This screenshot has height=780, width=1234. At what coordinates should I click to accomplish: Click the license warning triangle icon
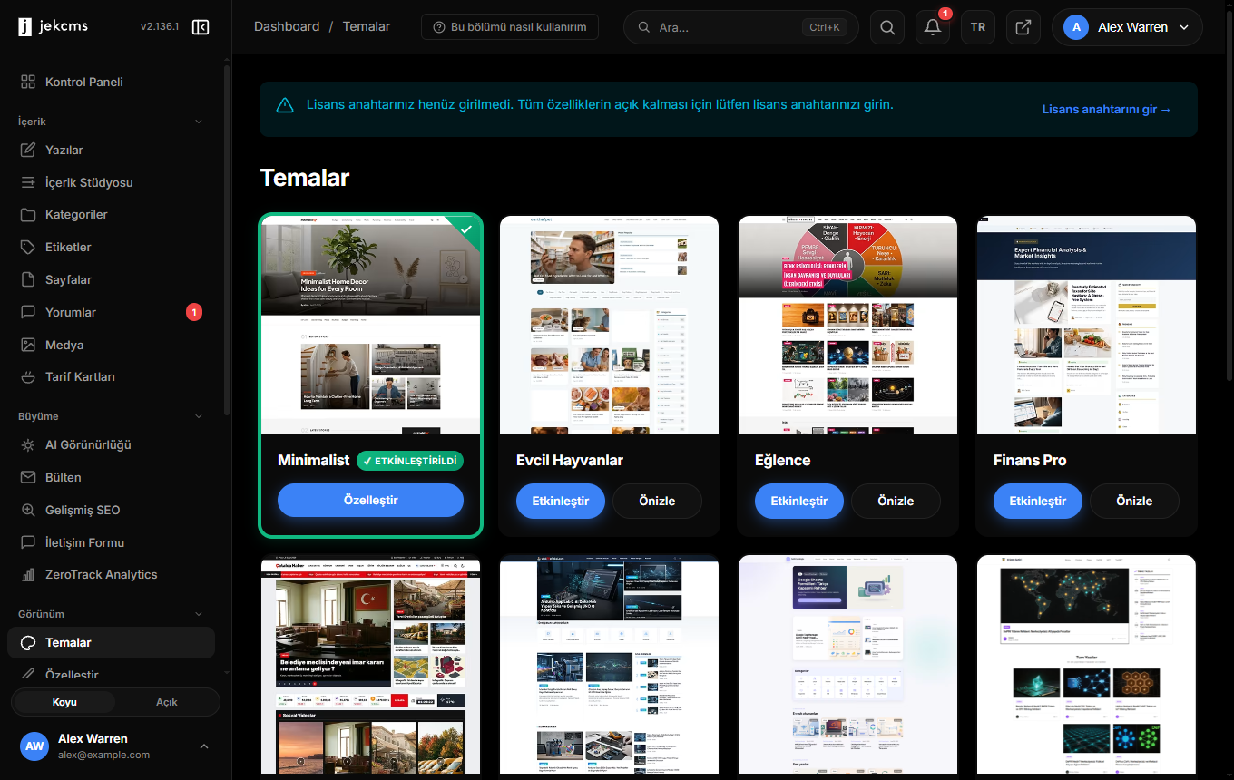point(285,105)
